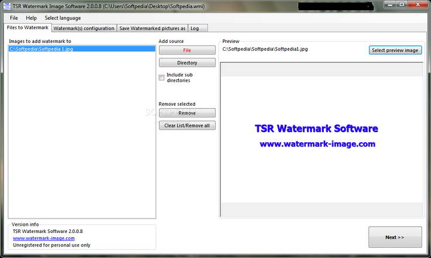Open the Log tab

(x=198, y=28)
